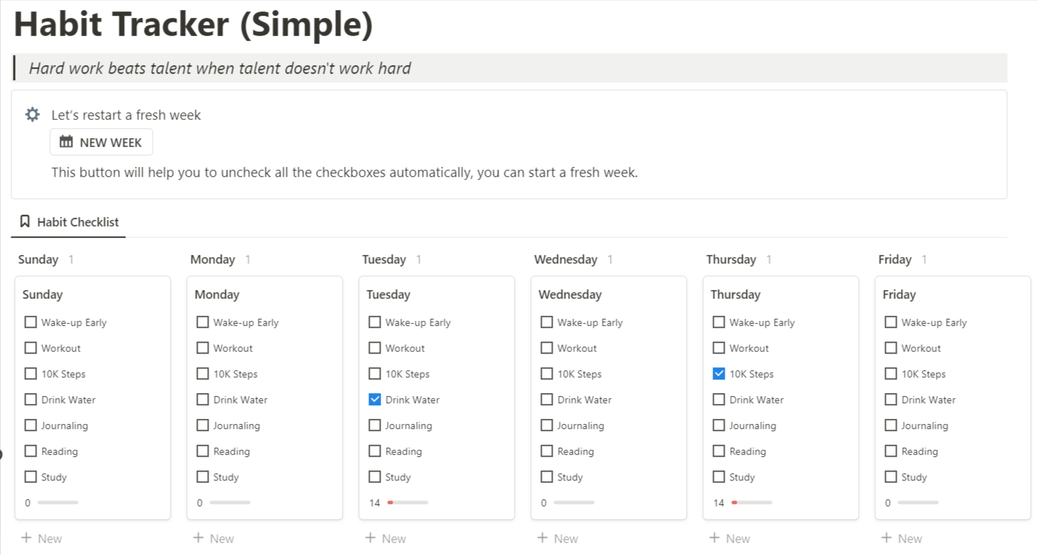Click the plus icon under Friday column
This screenshot has height=555, width=1038.
tap(887, 538)
